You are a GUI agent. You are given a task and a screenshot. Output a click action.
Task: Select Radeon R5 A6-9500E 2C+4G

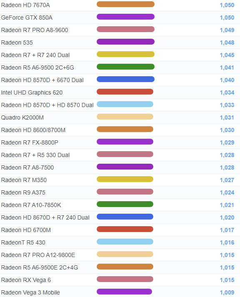pos(40,268)
